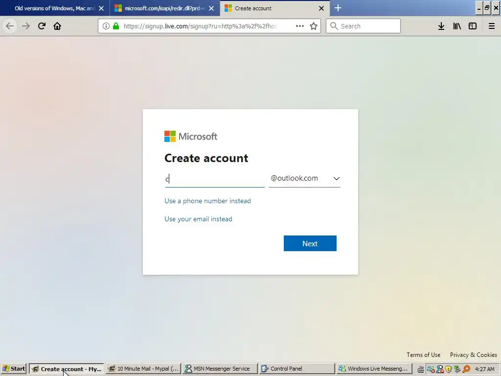The height and width of the screenshot is (376, 501).
Task: Click the magnifier in the search box
Action: [x=334, y=26]
